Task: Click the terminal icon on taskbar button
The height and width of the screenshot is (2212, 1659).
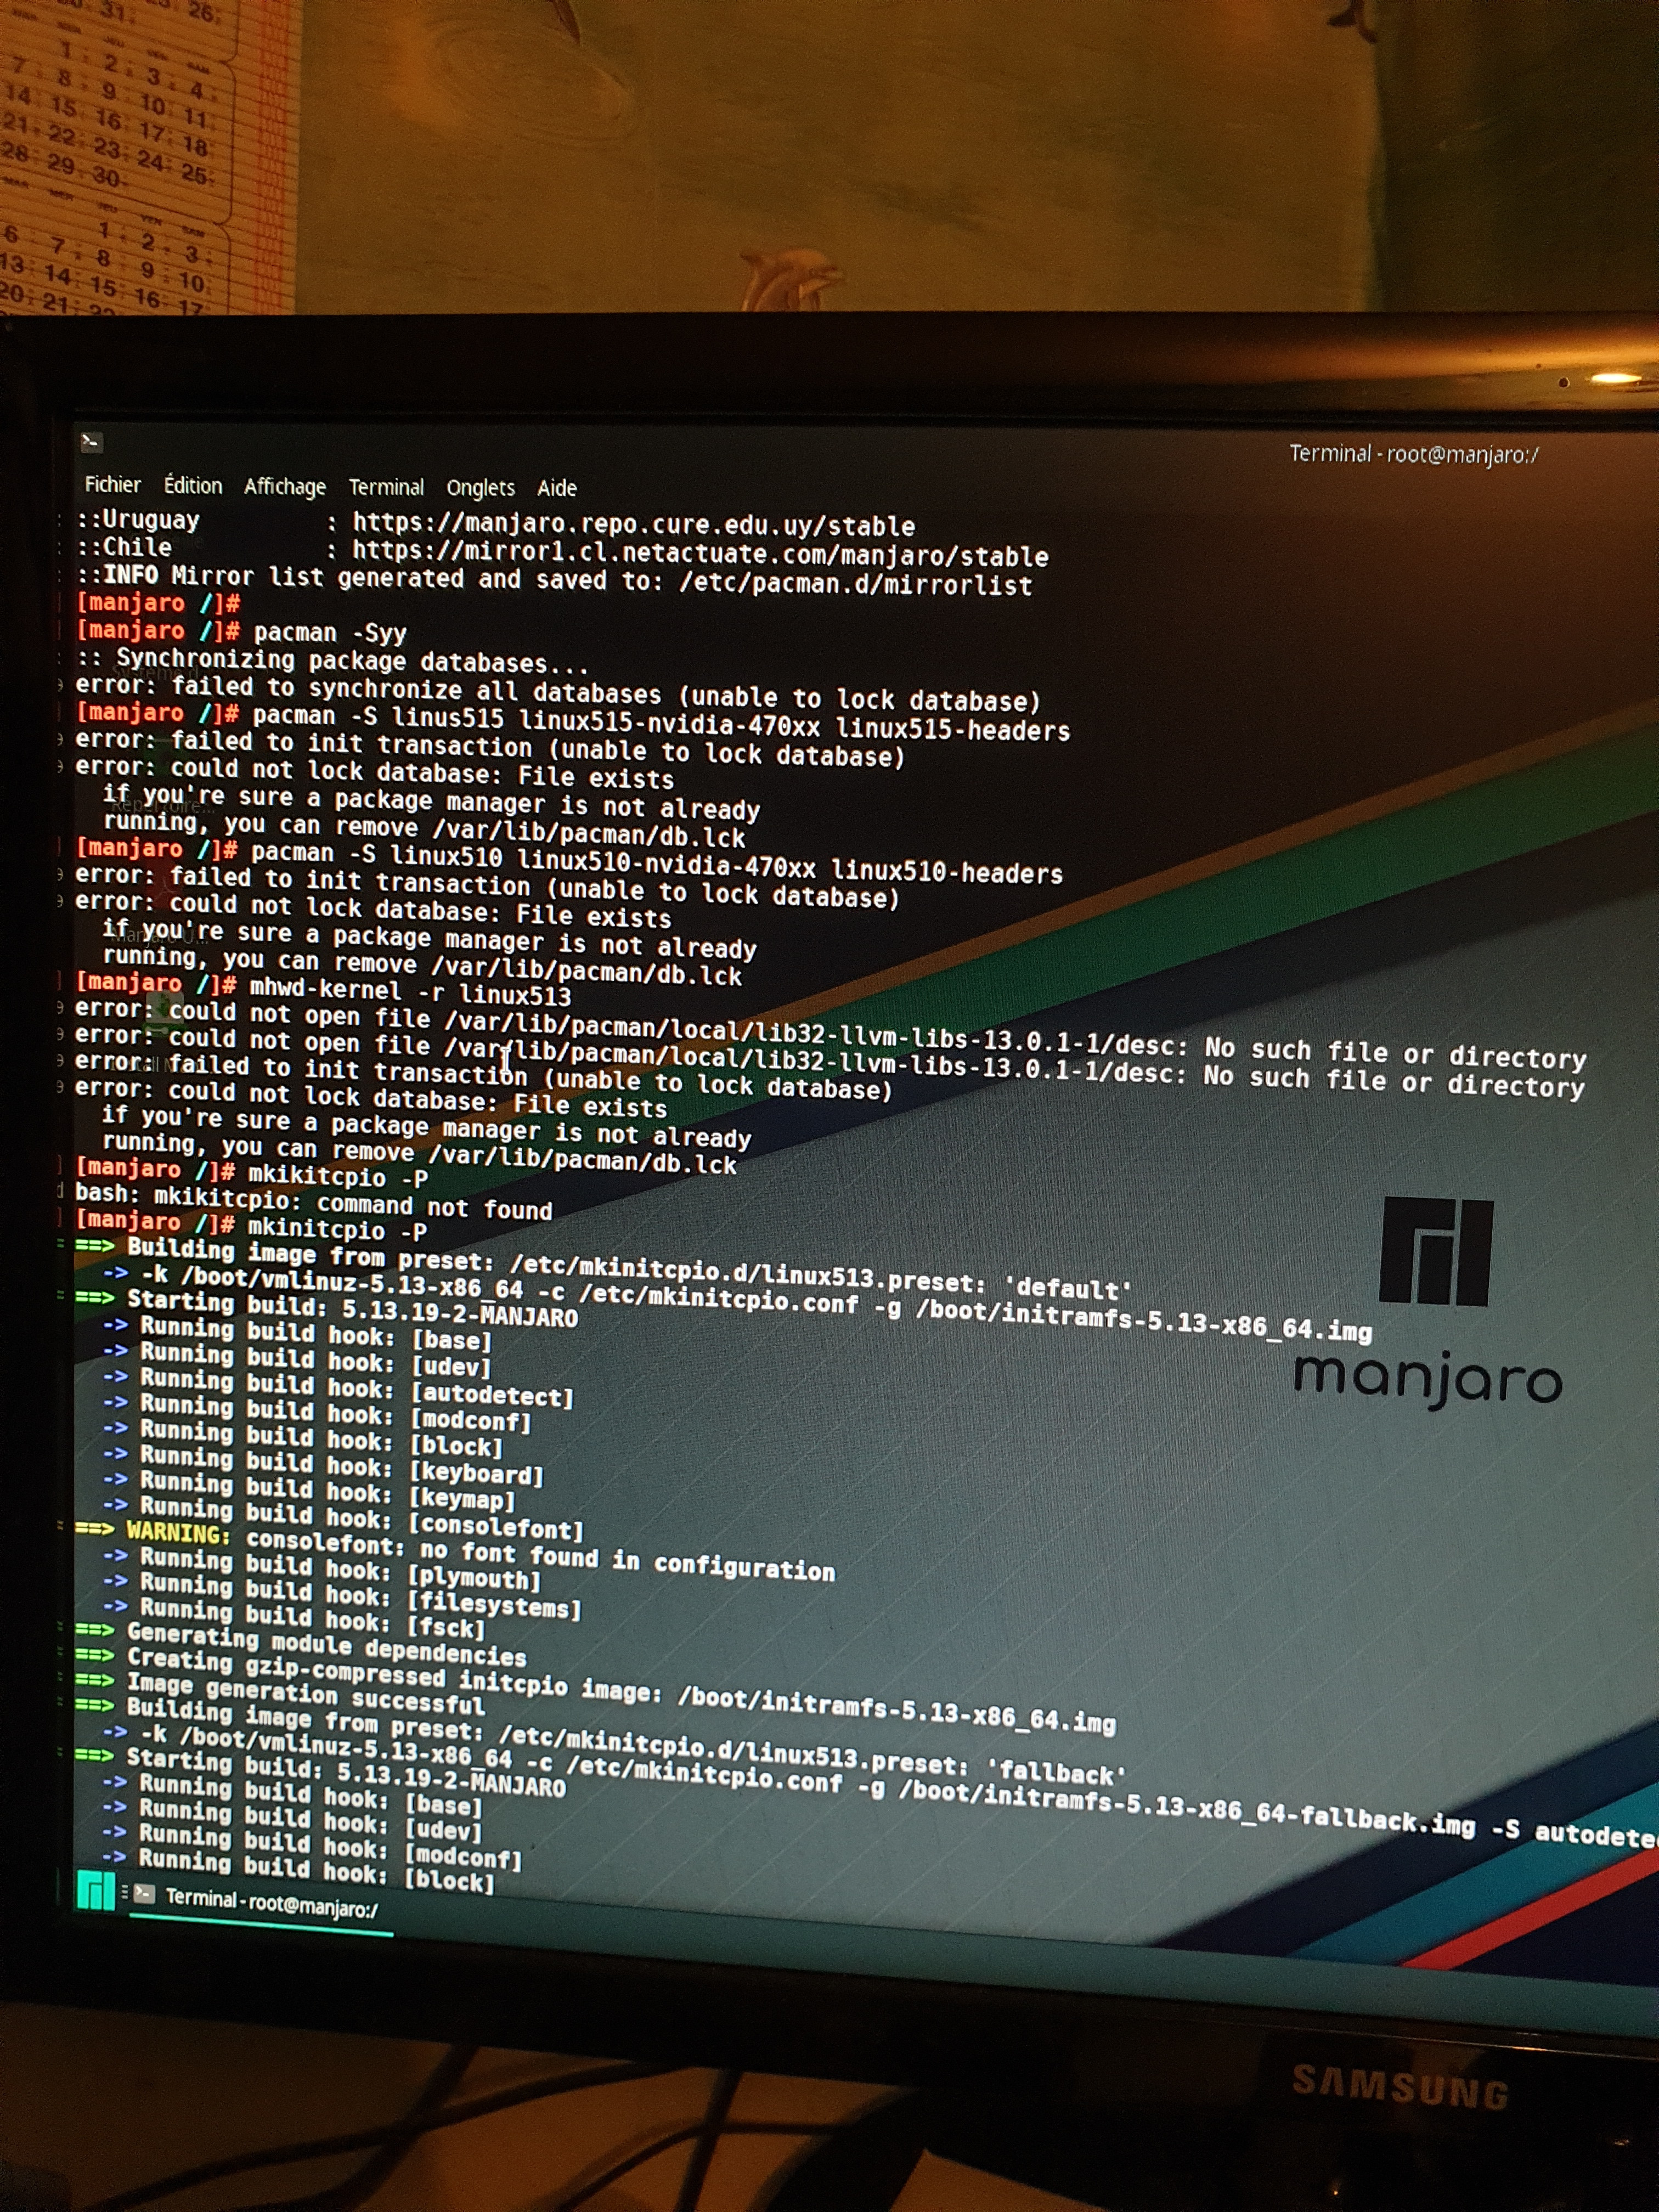Action: (x=145, y=1893)
